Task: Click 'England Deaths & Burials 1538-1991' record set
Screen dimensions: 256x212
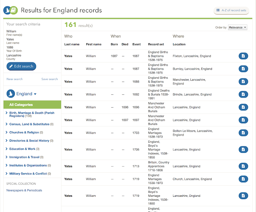Action: (x=159, y=94)
